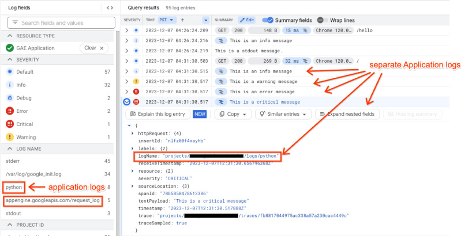Screen dimensions: 461x236
Task: Click the 269 B size chip
Action: coord(264,61)
